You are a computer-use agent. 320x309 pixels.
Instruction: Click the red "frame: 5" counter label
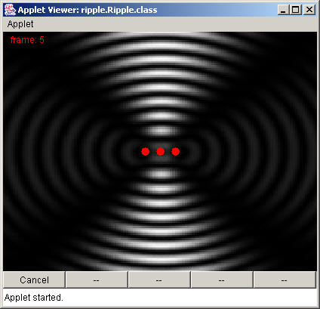click(x=27, y=40)
